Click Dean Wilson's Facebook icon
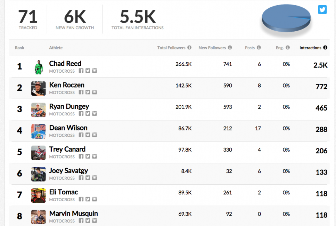Viewport: 336px width, 226px height. pos(81,135)
